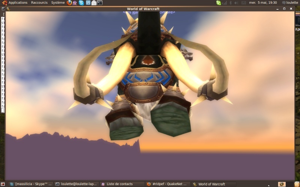300x187 pixels.
Task: Open the volume indicator
Action: (x=237, y=3)
